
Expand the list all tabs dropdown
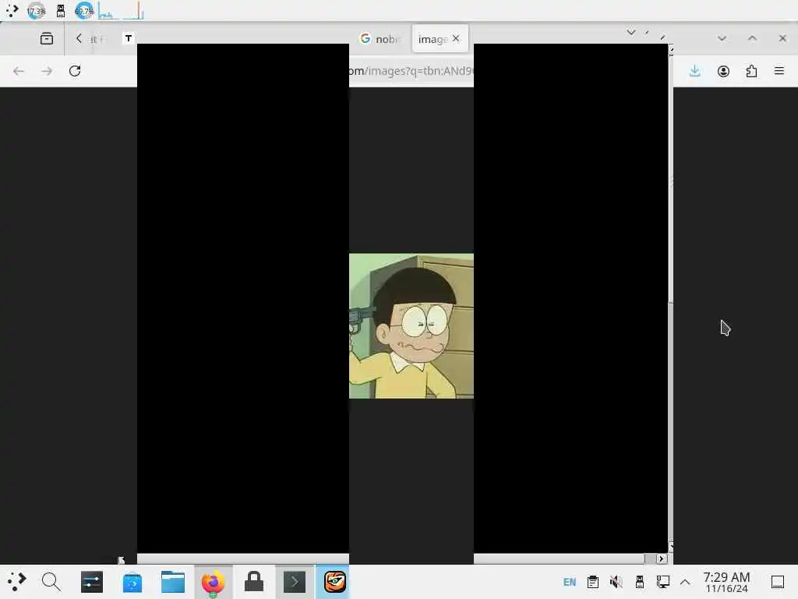coord(631,32)
